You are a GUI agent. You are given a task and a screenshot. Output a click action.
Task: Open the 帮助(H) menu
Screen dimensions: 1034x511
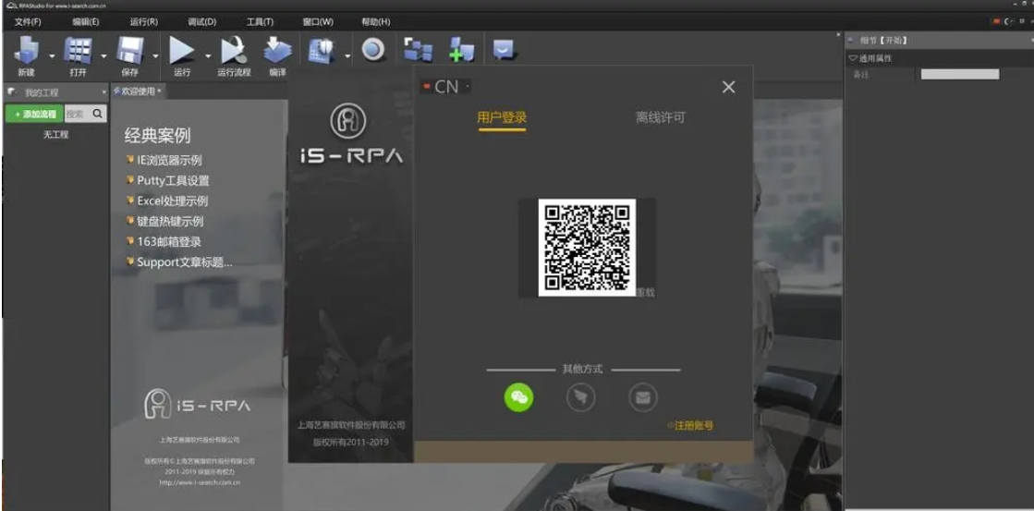point(376,22)
